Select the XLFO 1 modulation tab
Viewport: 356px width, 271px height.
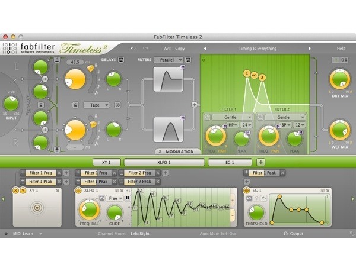[x=164, y=162]
